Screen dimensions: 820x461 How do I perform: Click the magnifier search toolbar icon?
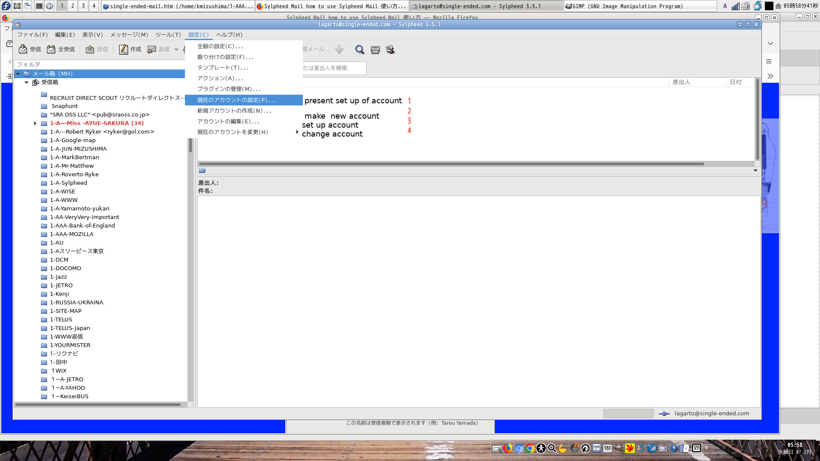point(359,50)
